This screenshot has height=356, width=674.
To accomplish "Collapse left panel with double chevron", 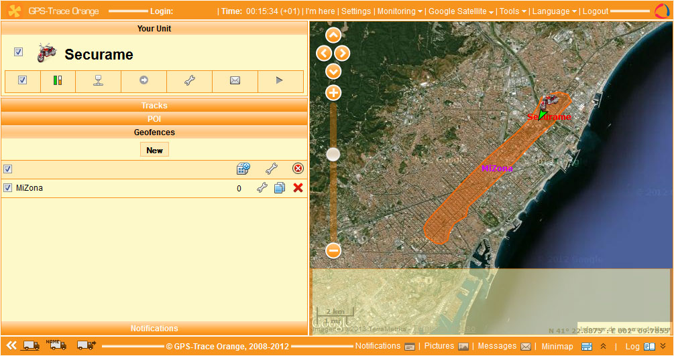I will pyautogui.click(x=11, y=345).
